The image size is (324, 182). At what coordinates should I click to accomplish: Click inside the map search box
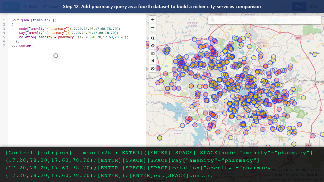click(265, 19)
